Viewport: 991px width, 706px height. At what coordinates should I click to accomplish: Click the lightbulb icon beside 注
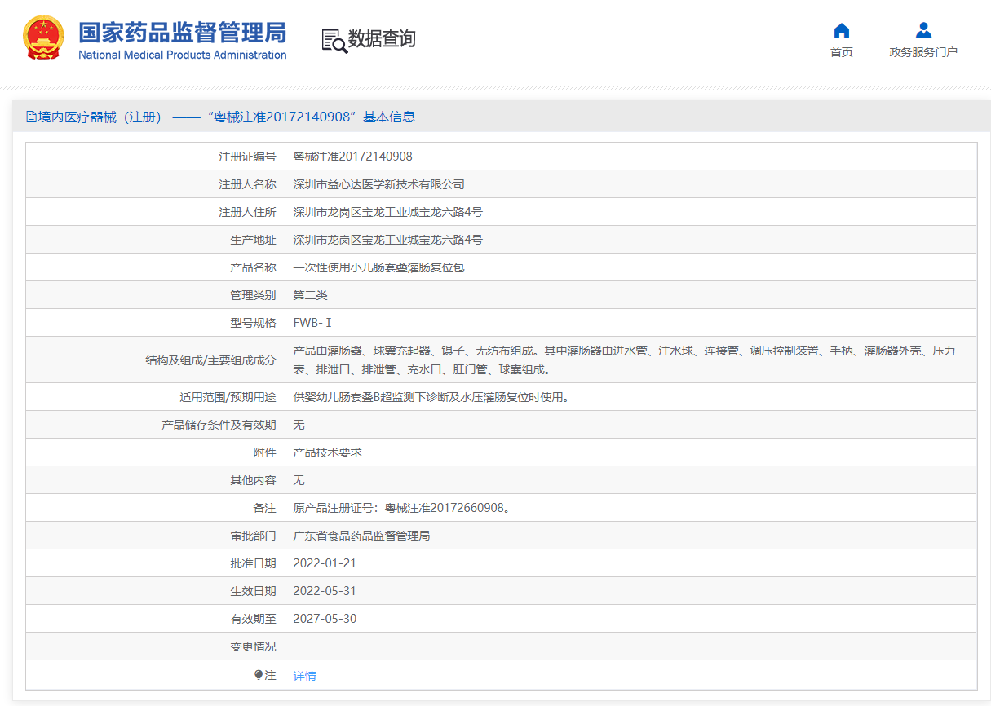259,675
